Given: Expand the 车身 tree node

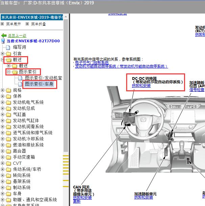Looking at the screenshot, I should click(2, 193).
